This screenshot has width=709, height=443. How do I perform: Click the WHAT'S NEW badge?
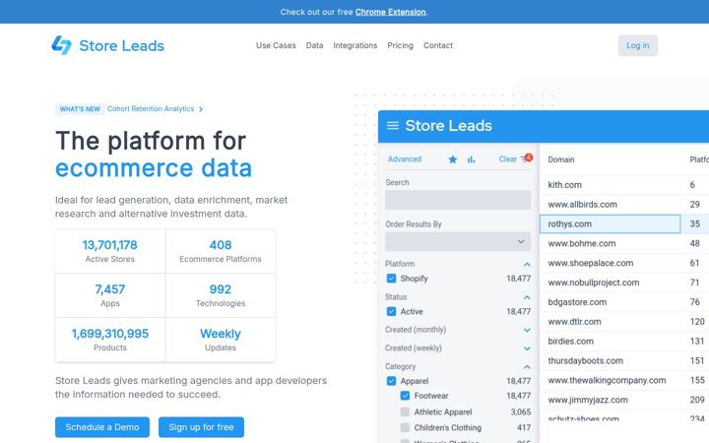(80, 109)
